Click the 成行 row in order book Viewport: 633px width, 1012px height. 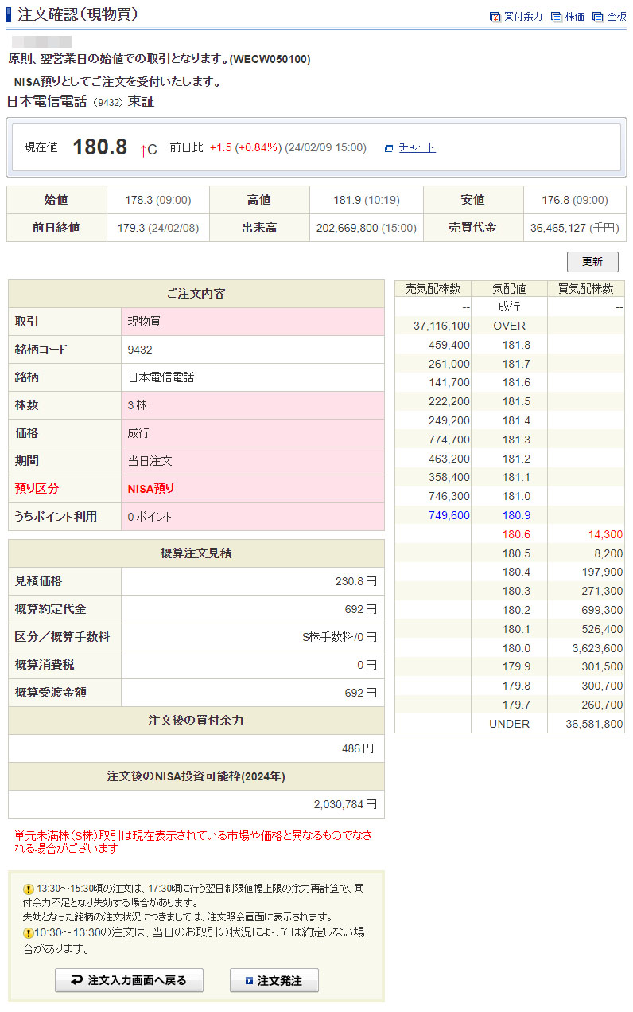tap(509, 307)
